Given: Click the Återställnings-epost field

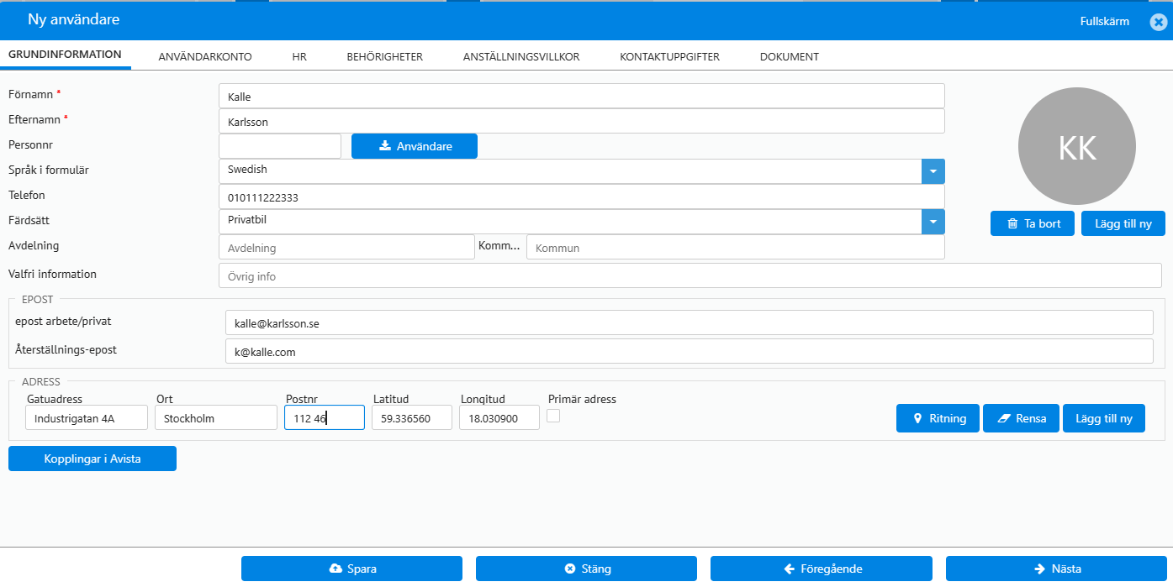Looking at the screenshot, I should pyautogui.click(x=689, y=351).
